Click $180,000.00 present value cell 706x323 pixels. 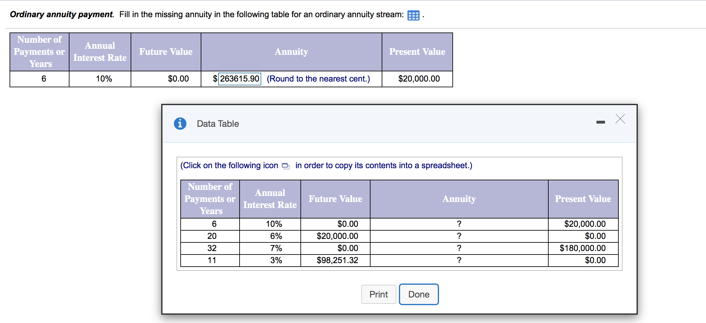[582, 248]
